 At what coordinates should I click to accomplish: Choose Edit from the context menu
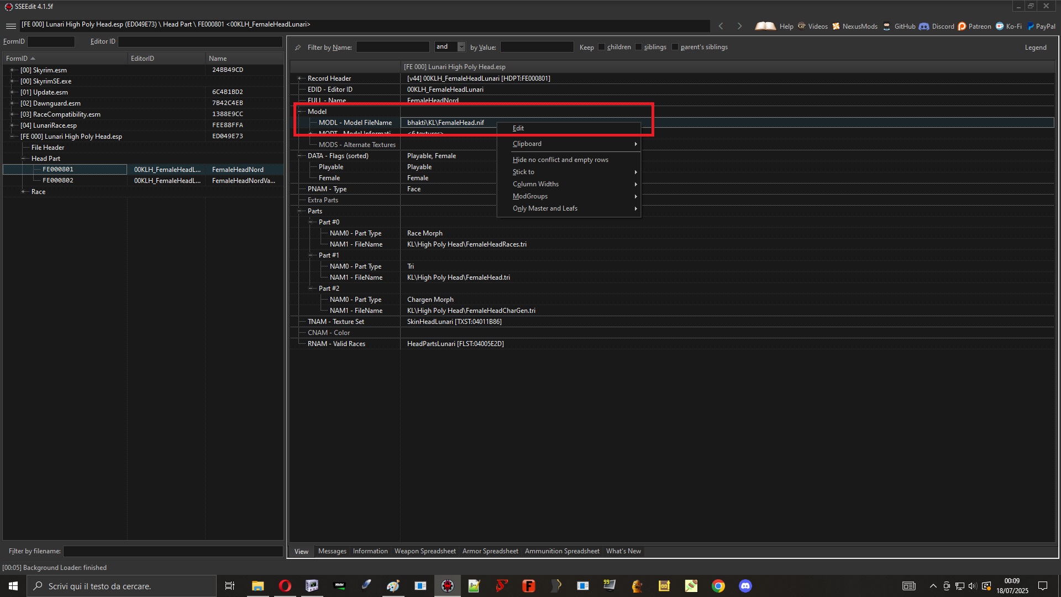(x=569, y=128)
